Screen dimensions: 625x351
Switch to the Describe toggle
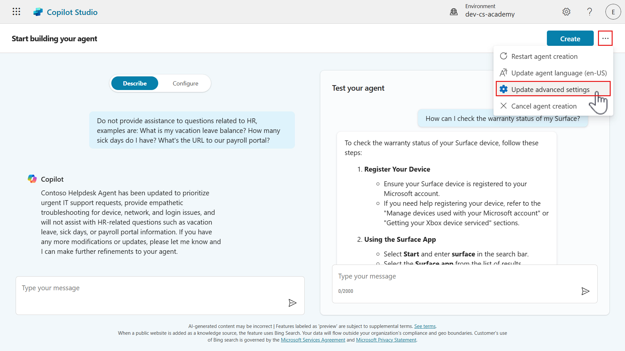[x=135, y=84]
